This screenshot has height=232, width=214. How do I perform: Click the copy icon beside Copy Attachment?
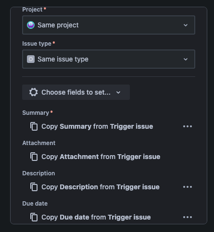click(34, 157)
